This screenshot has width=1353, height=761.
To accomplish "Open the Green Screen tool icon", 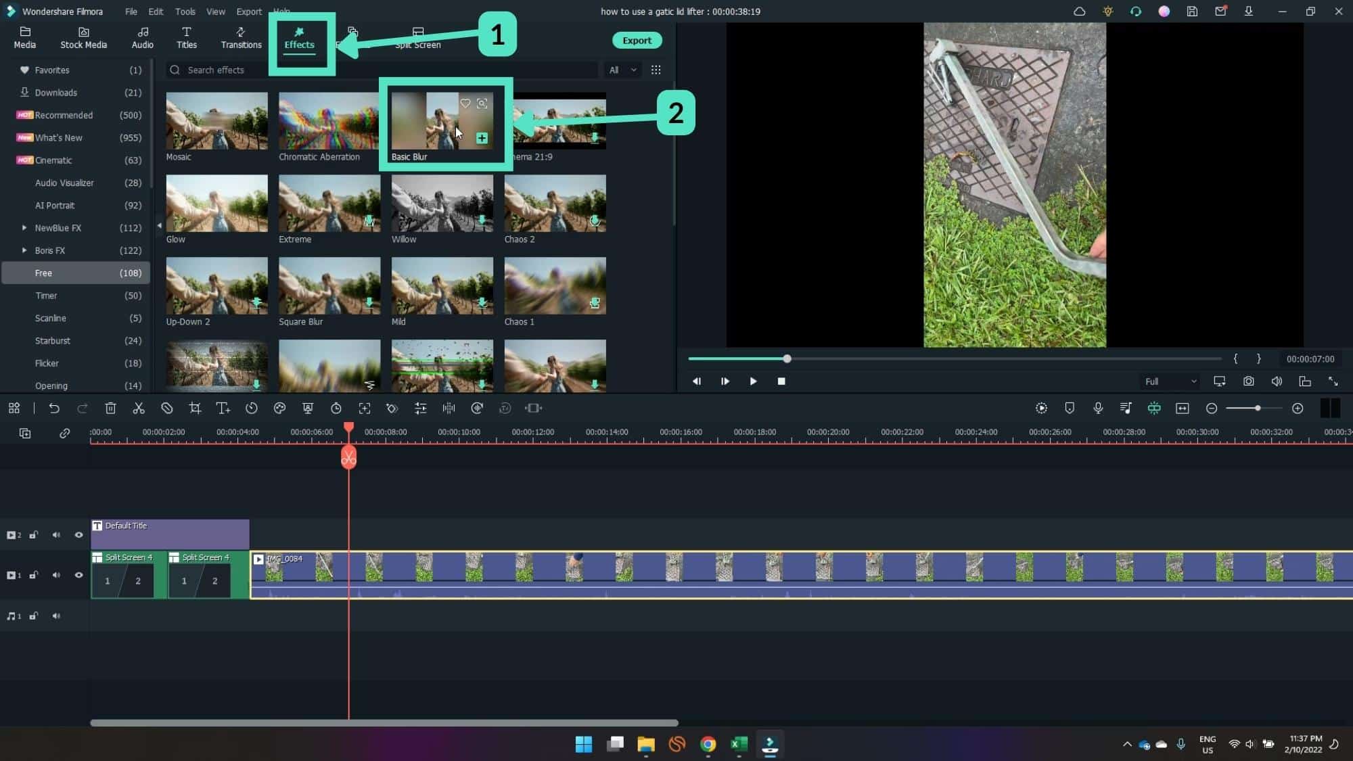I will 308,408.
